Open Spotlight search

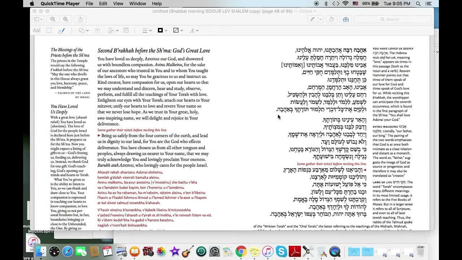tap(418, 4)
